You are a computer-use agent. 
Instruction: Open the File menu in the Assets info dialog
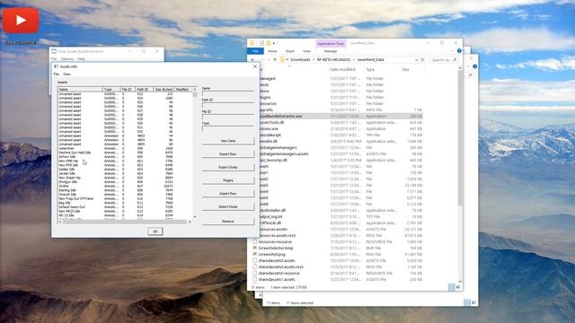56,74
